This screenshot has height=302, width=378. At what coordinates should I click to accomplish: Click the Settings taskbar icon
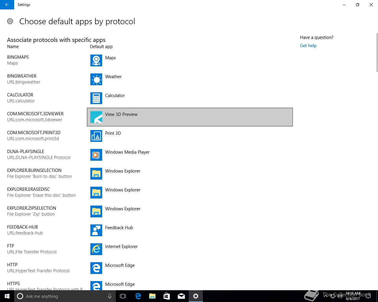click(x=196, y=296)
